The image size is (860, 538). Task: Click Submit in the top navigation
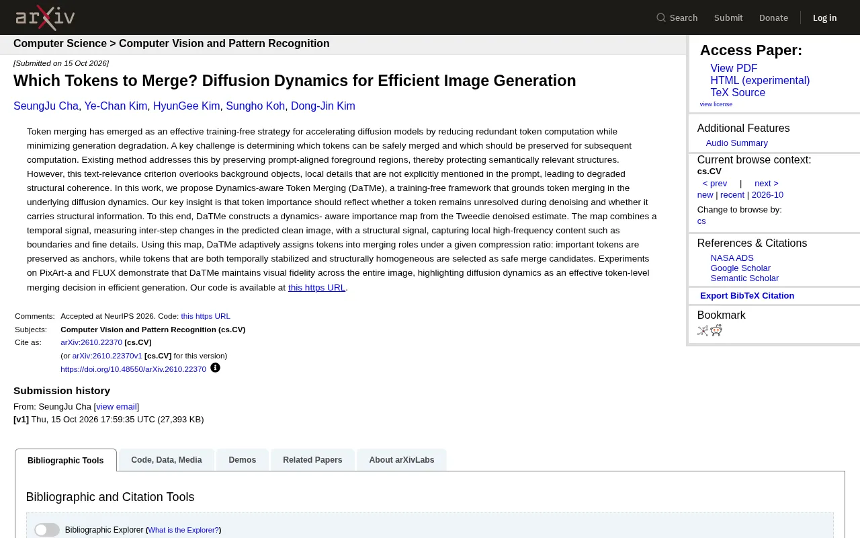point(728,17)
